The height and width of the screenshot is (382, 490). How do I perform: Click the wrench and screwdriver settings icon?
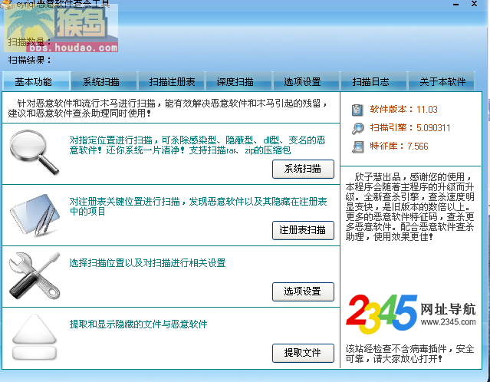[35, 275]
